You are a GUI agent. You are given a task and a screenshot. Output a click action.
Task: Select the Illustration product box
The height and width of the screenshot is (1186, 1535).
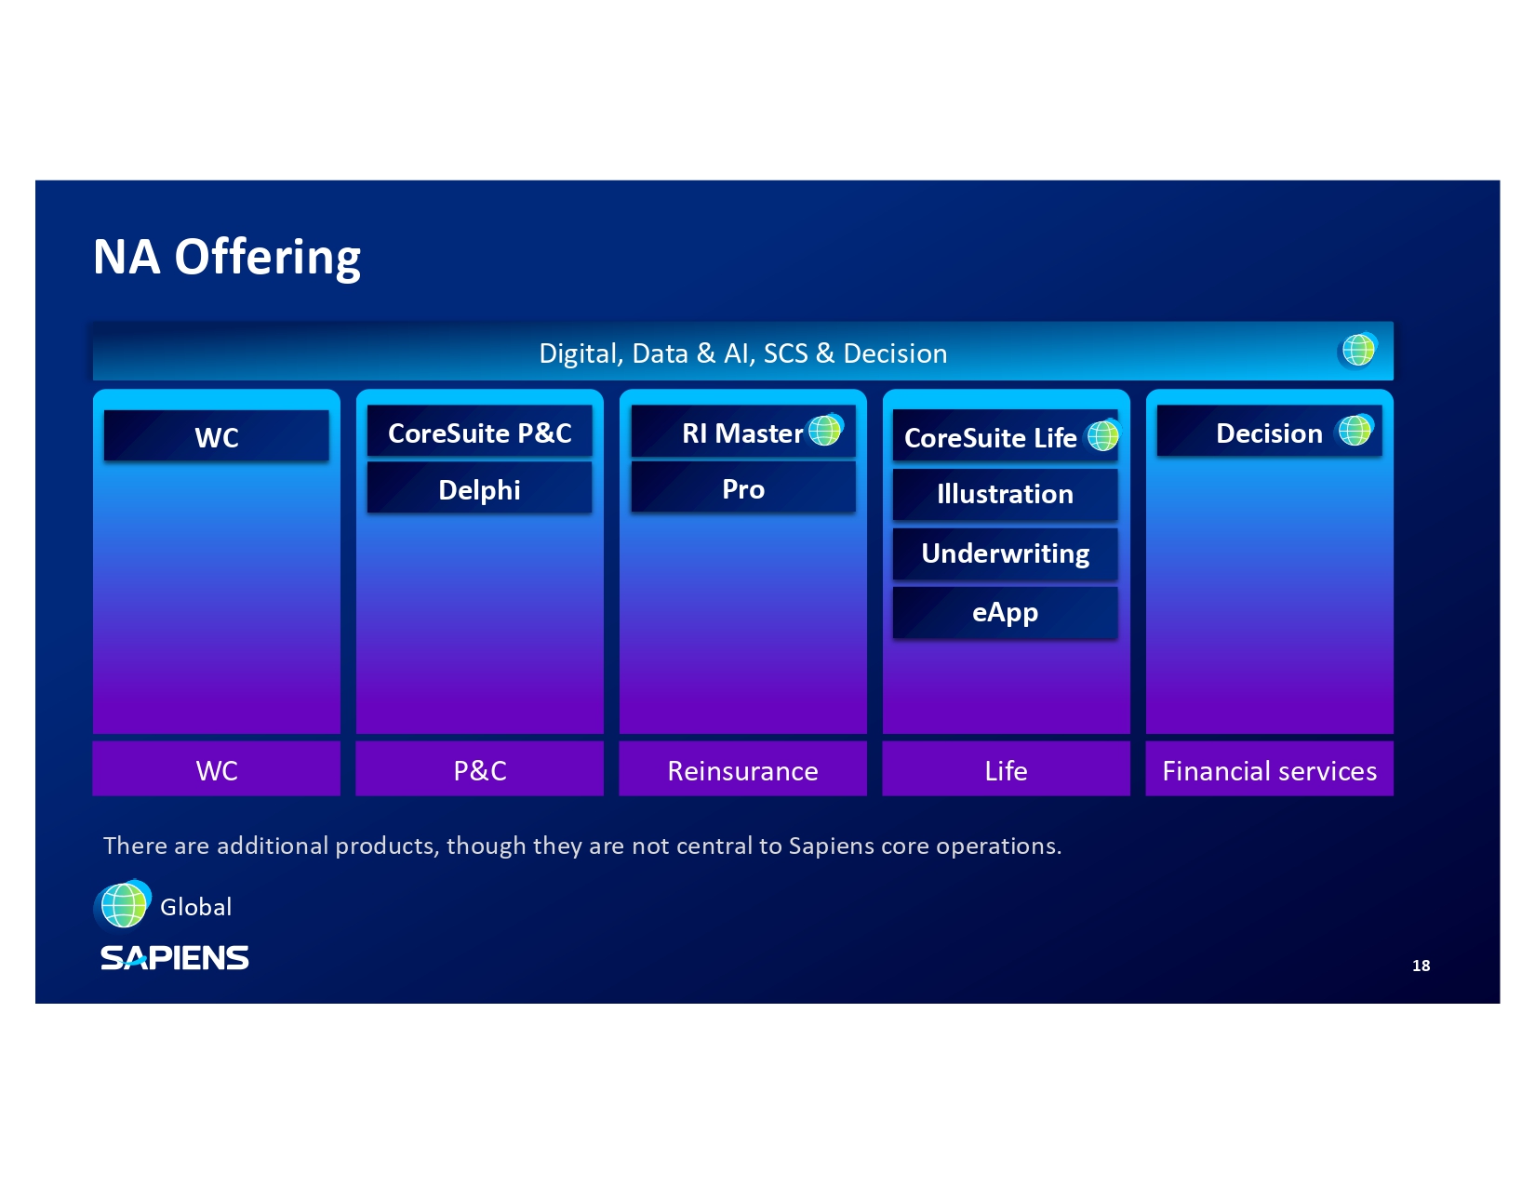(x=1005, y=494)
